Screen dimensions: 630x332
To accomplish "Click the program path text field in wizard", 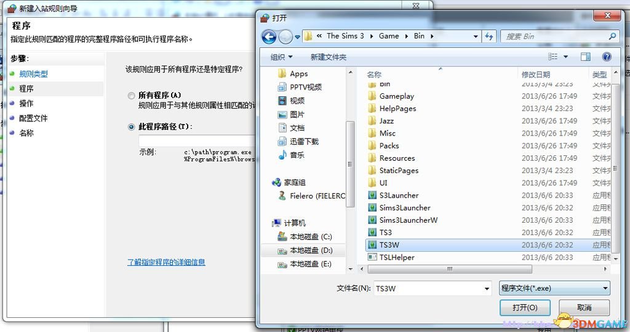I will coord(197,141).
